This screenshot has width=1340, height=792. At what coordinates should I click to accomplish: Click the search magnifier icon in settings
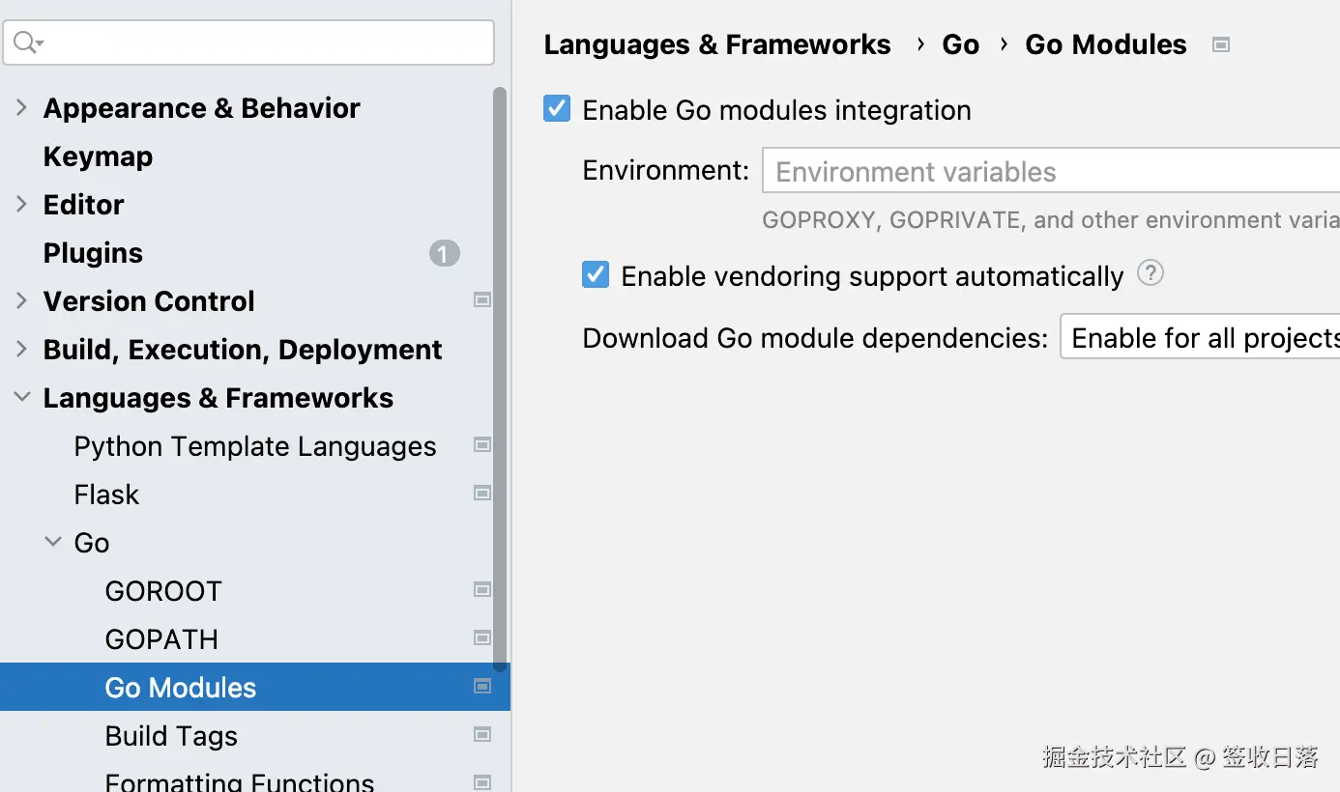point(26,42)
